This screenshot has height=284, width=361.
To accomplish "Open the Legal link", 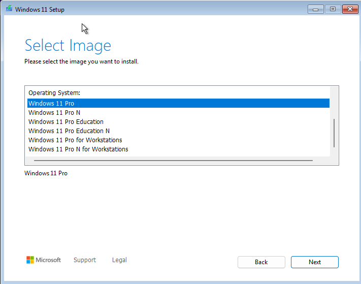I will click(x=119, y=260).
